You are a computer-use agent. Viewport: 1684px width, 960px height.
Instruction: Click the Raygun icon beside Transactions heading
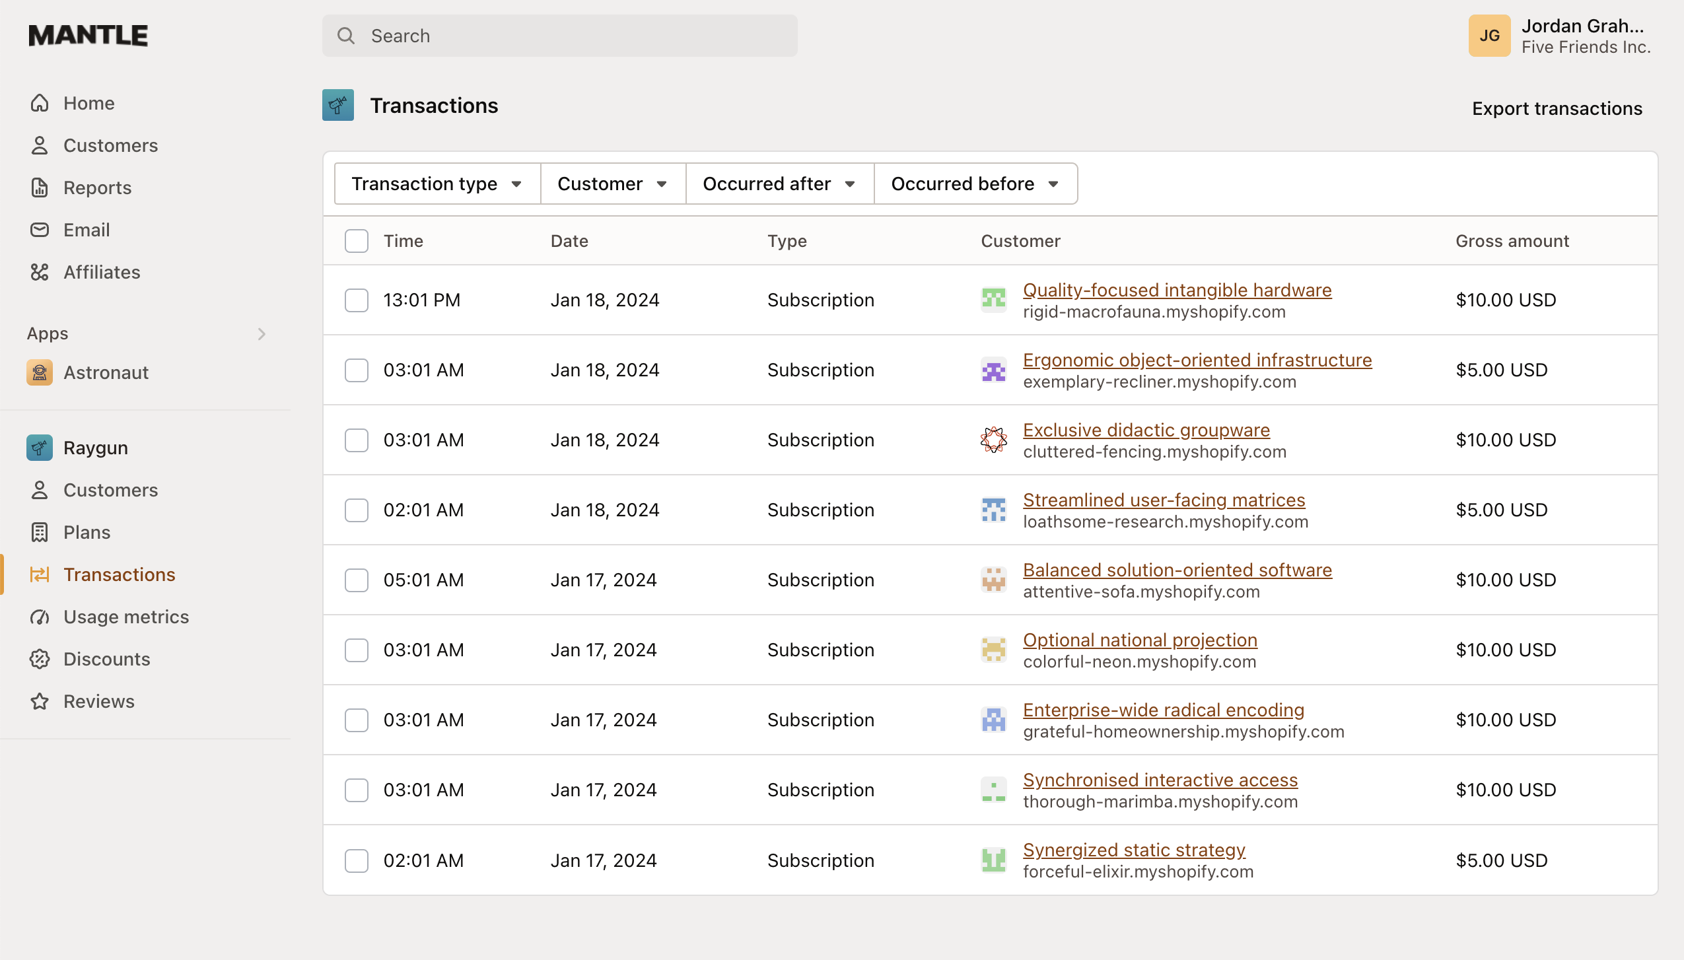click(338, 105)
